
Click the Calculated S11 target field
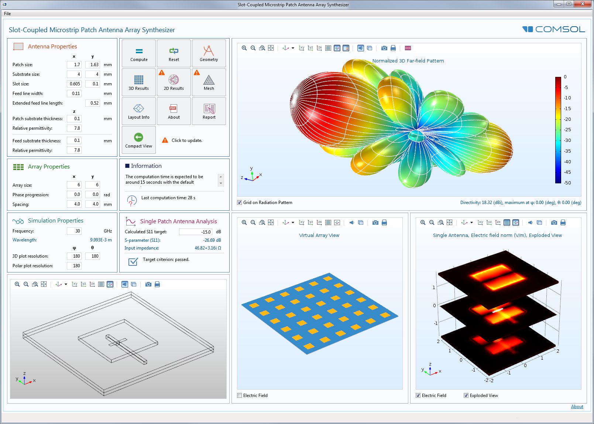coord(196,232)
